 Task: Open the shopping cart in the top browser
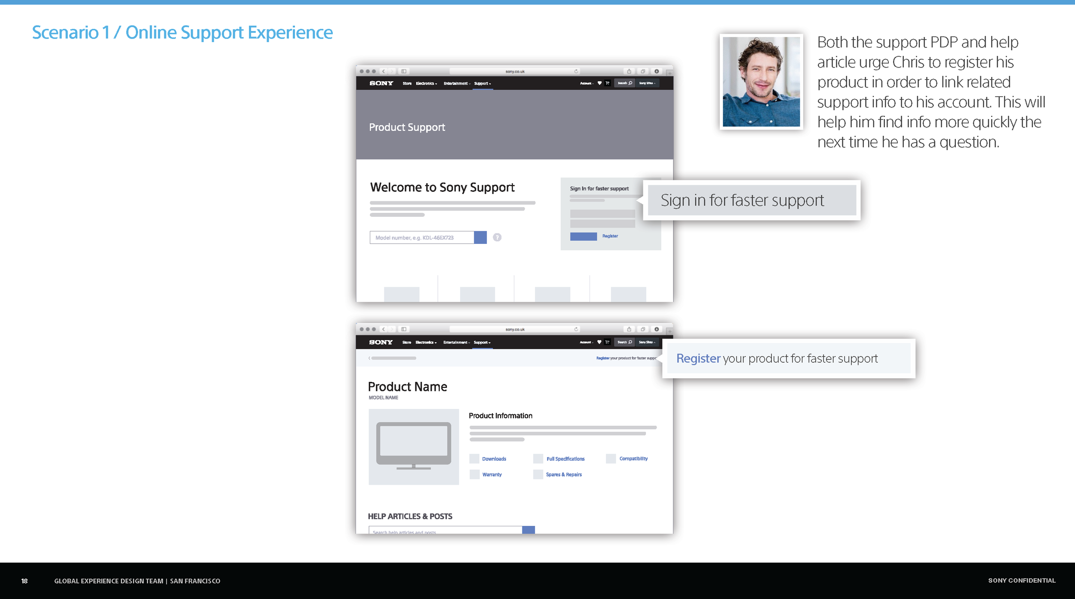coord(608,83)
